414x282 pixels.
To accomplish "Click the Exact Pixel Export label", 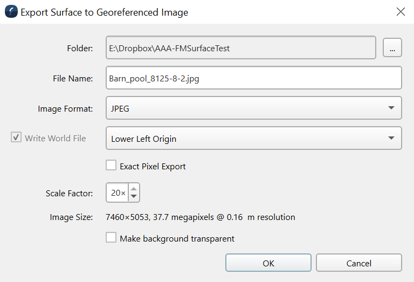I will point(153,166).
